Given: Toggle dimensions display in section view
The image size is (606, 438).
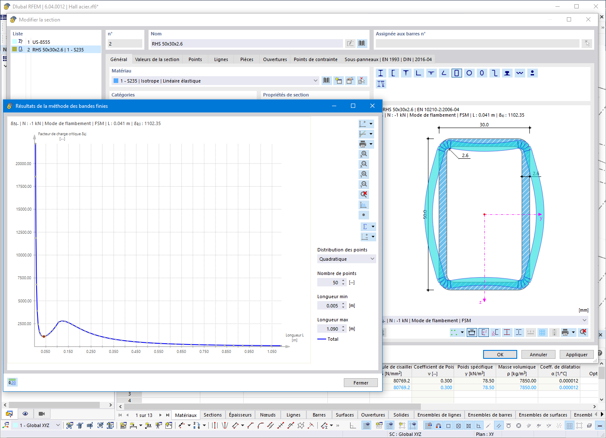Looking at the screenshot, I should [472, 332].
